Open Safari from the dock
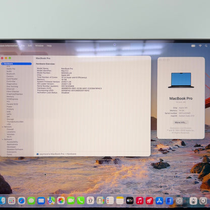 coord(22,200)
